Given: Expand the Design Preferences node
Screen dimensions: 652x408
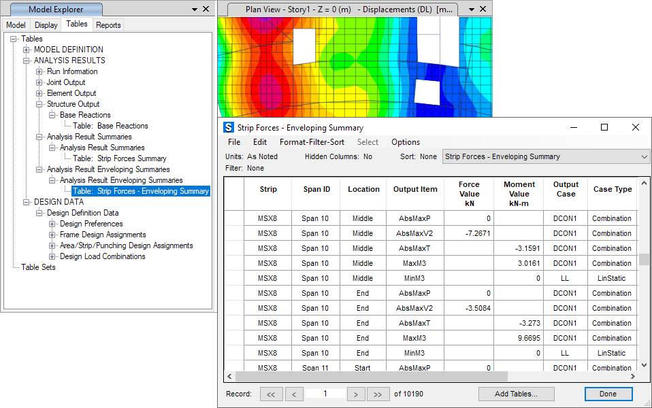Looking at the screenshot, I should coord(52,224).
